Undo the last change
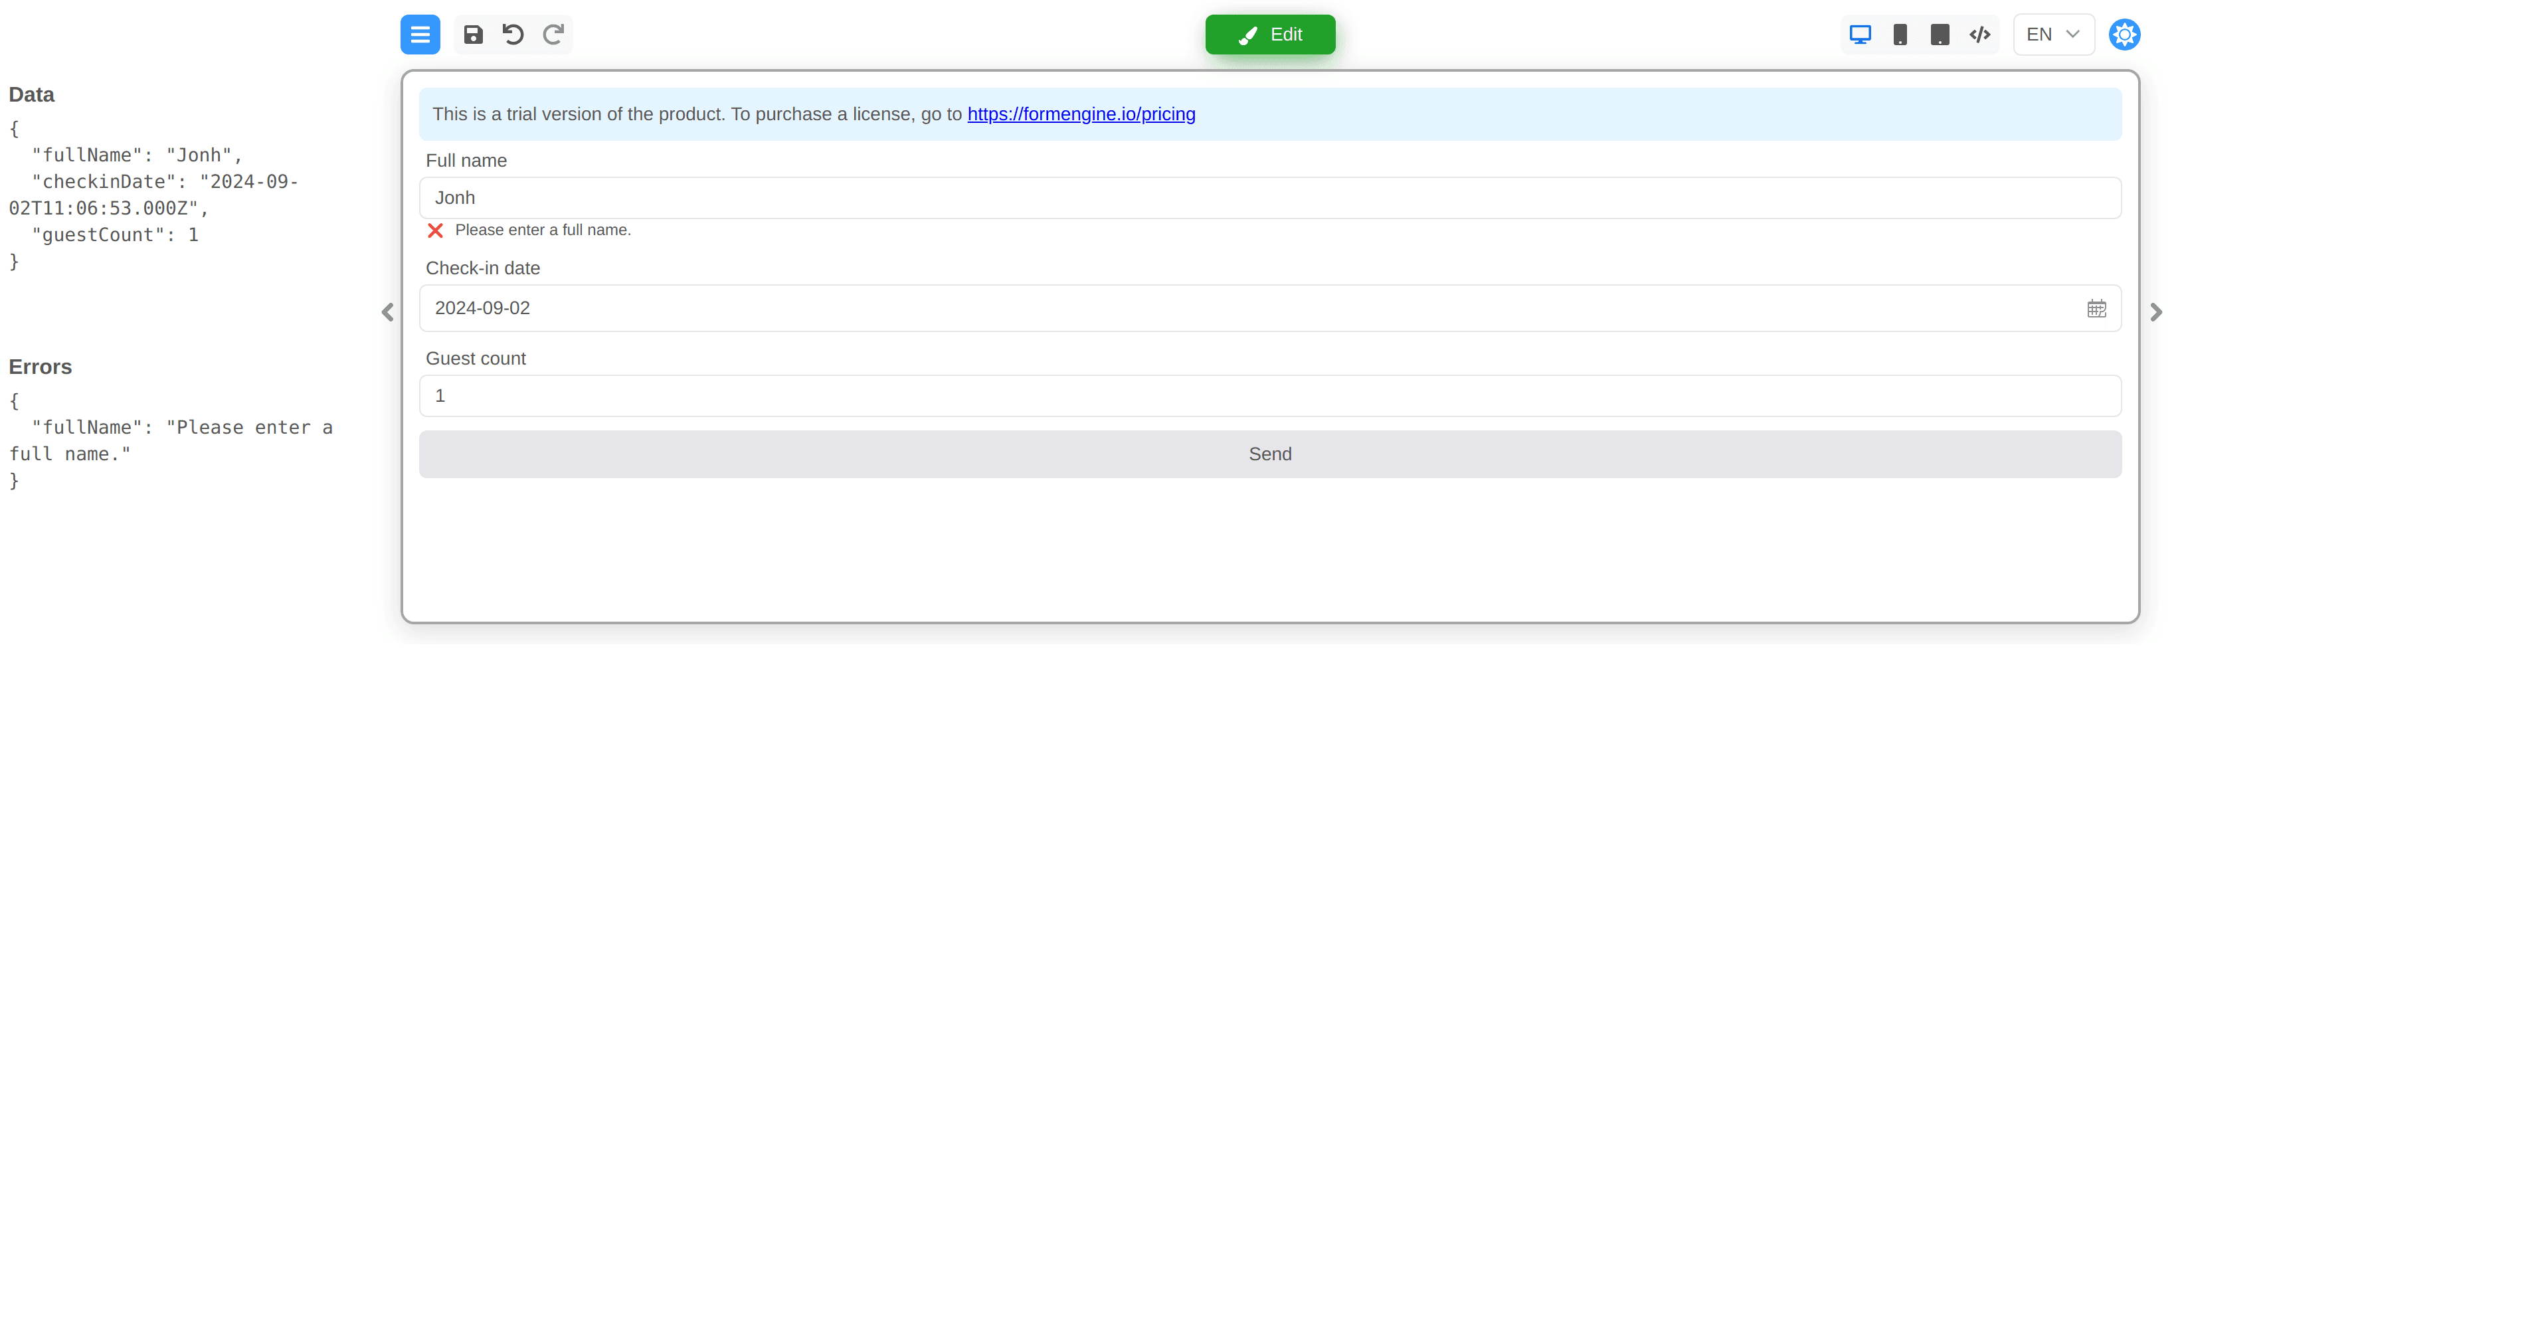This screenshot has width=2546, height=1319. pos(512,35)
